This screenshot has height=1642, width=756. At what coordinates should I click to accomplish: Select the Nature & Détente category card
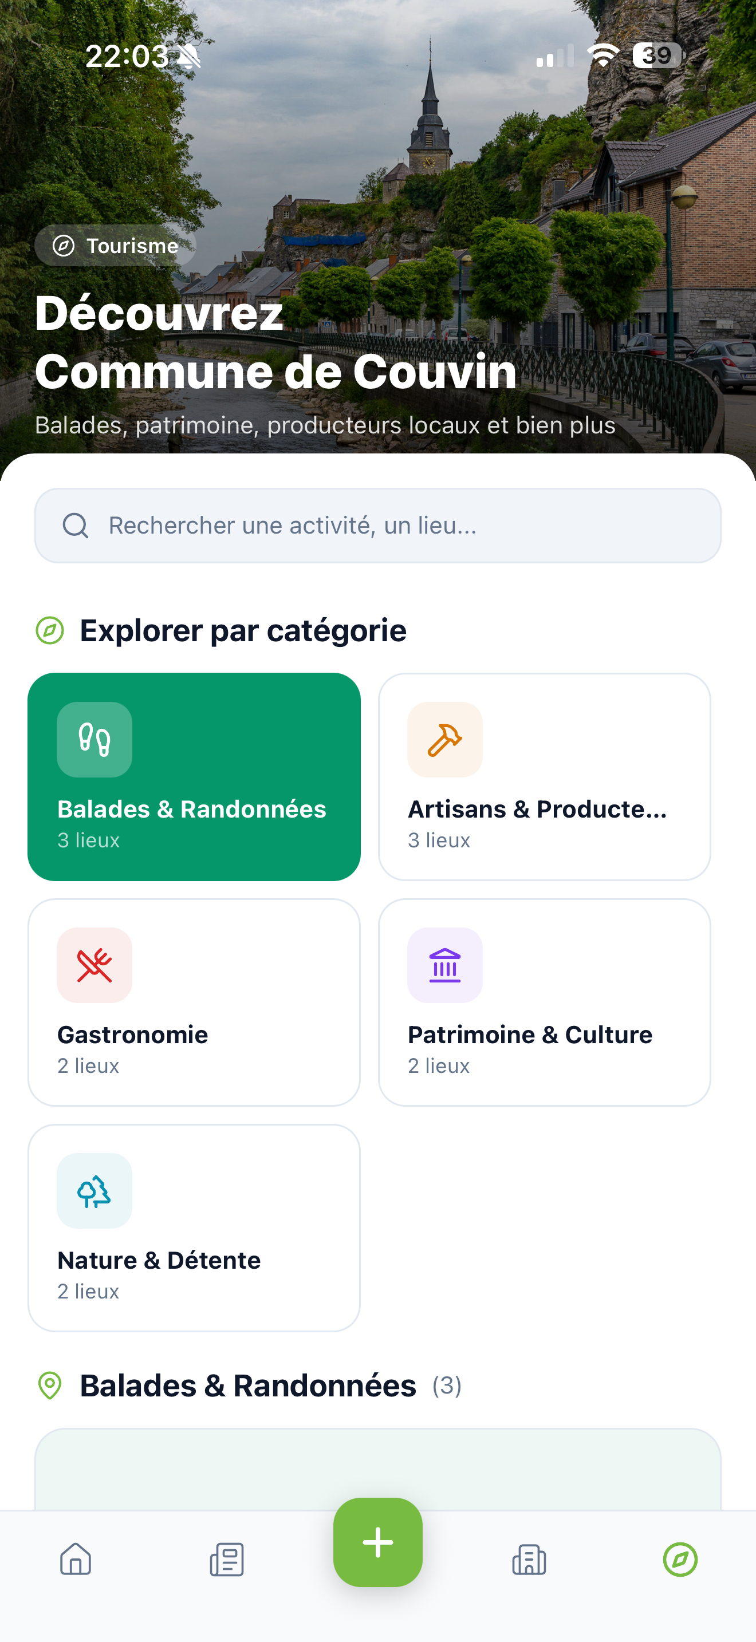click(x=194, y=1226)
